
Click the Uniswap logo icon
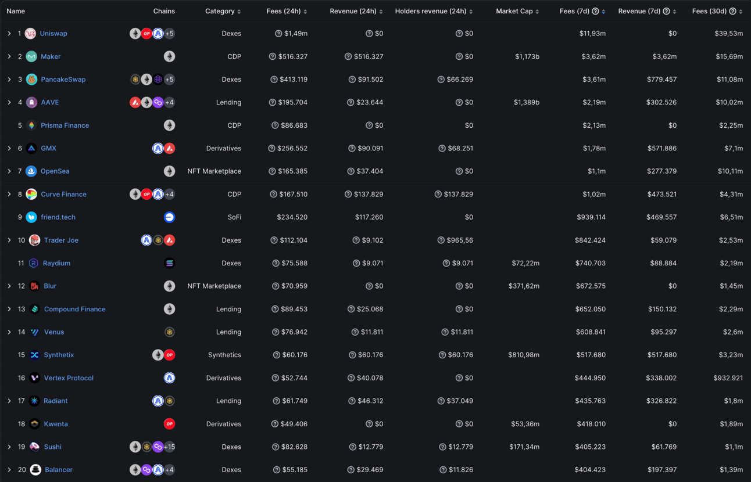[x=30, y=34]
